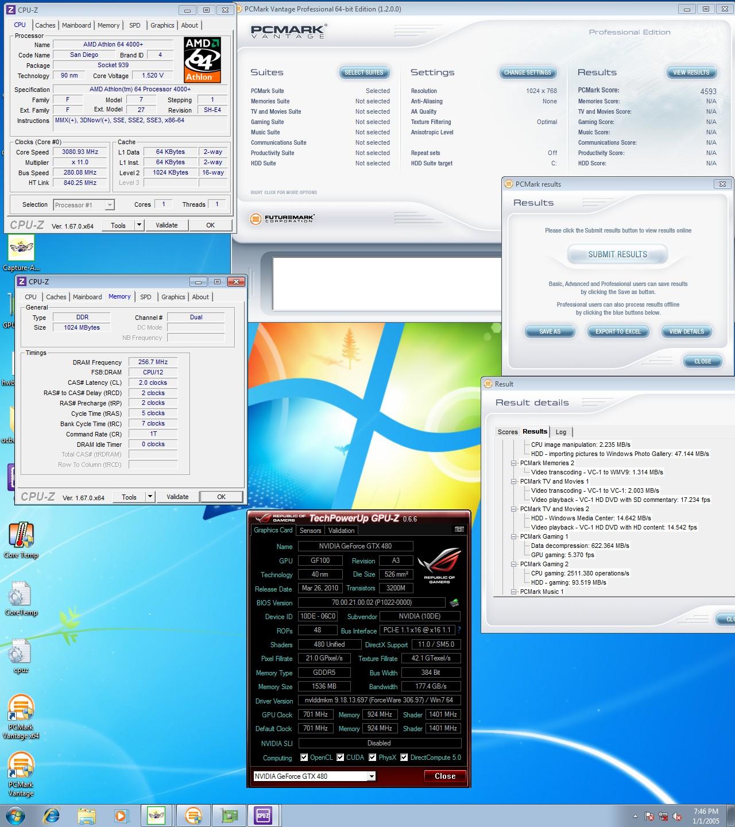735x827 pixels.
Task: Click the SAVE AS button
Action: (550, 331)
